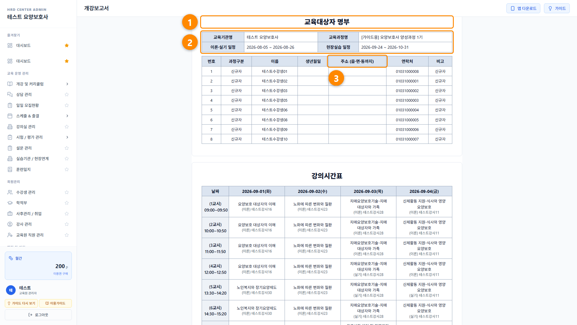Image resolution: width=577 pixels, height=325 pixels.
Task: Click the 사후관리 / 취업 briefcase icon
Action: (x=10, y=214)
